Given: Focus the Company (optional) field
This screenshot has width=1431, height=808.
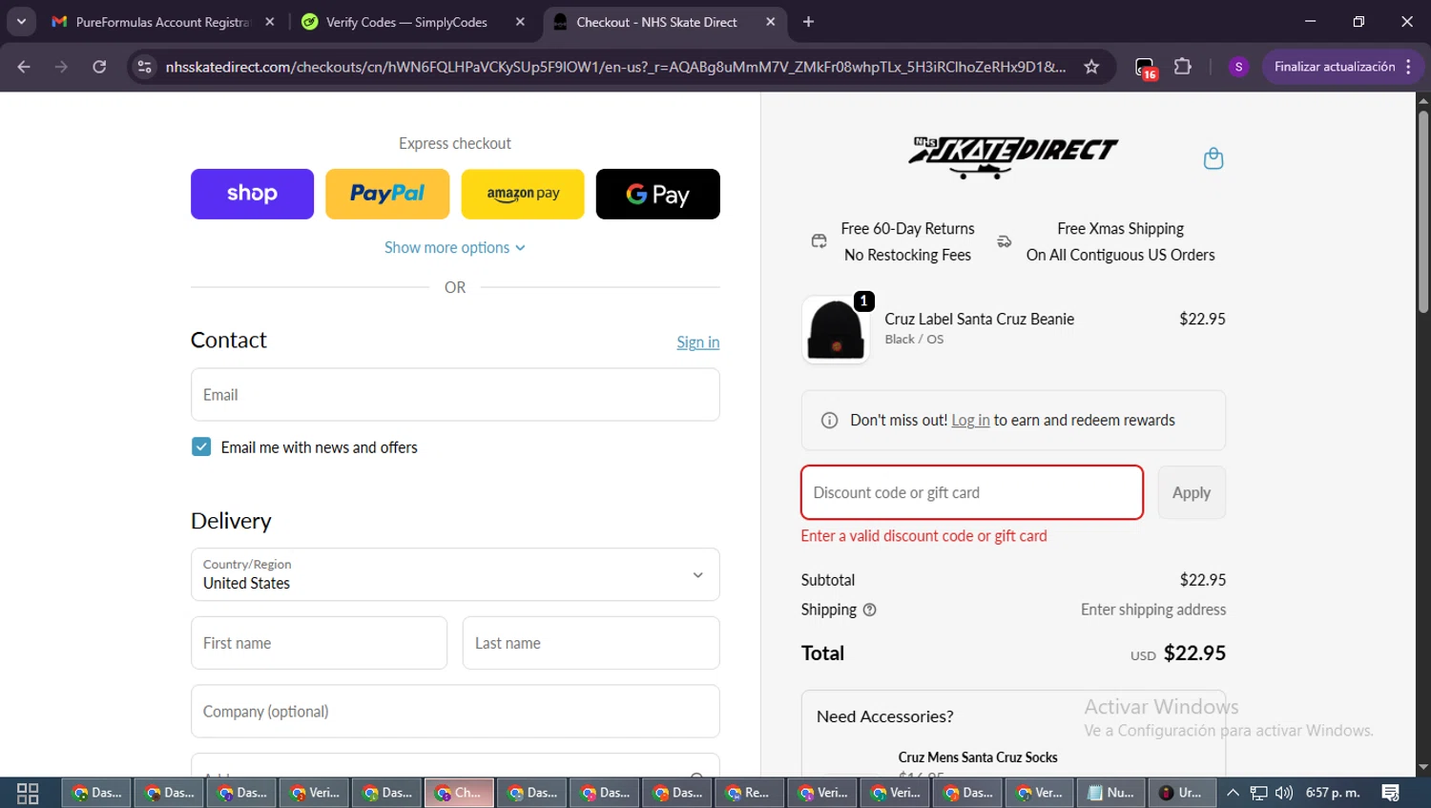Looking at the screenshot, I should tap(455, 712).
